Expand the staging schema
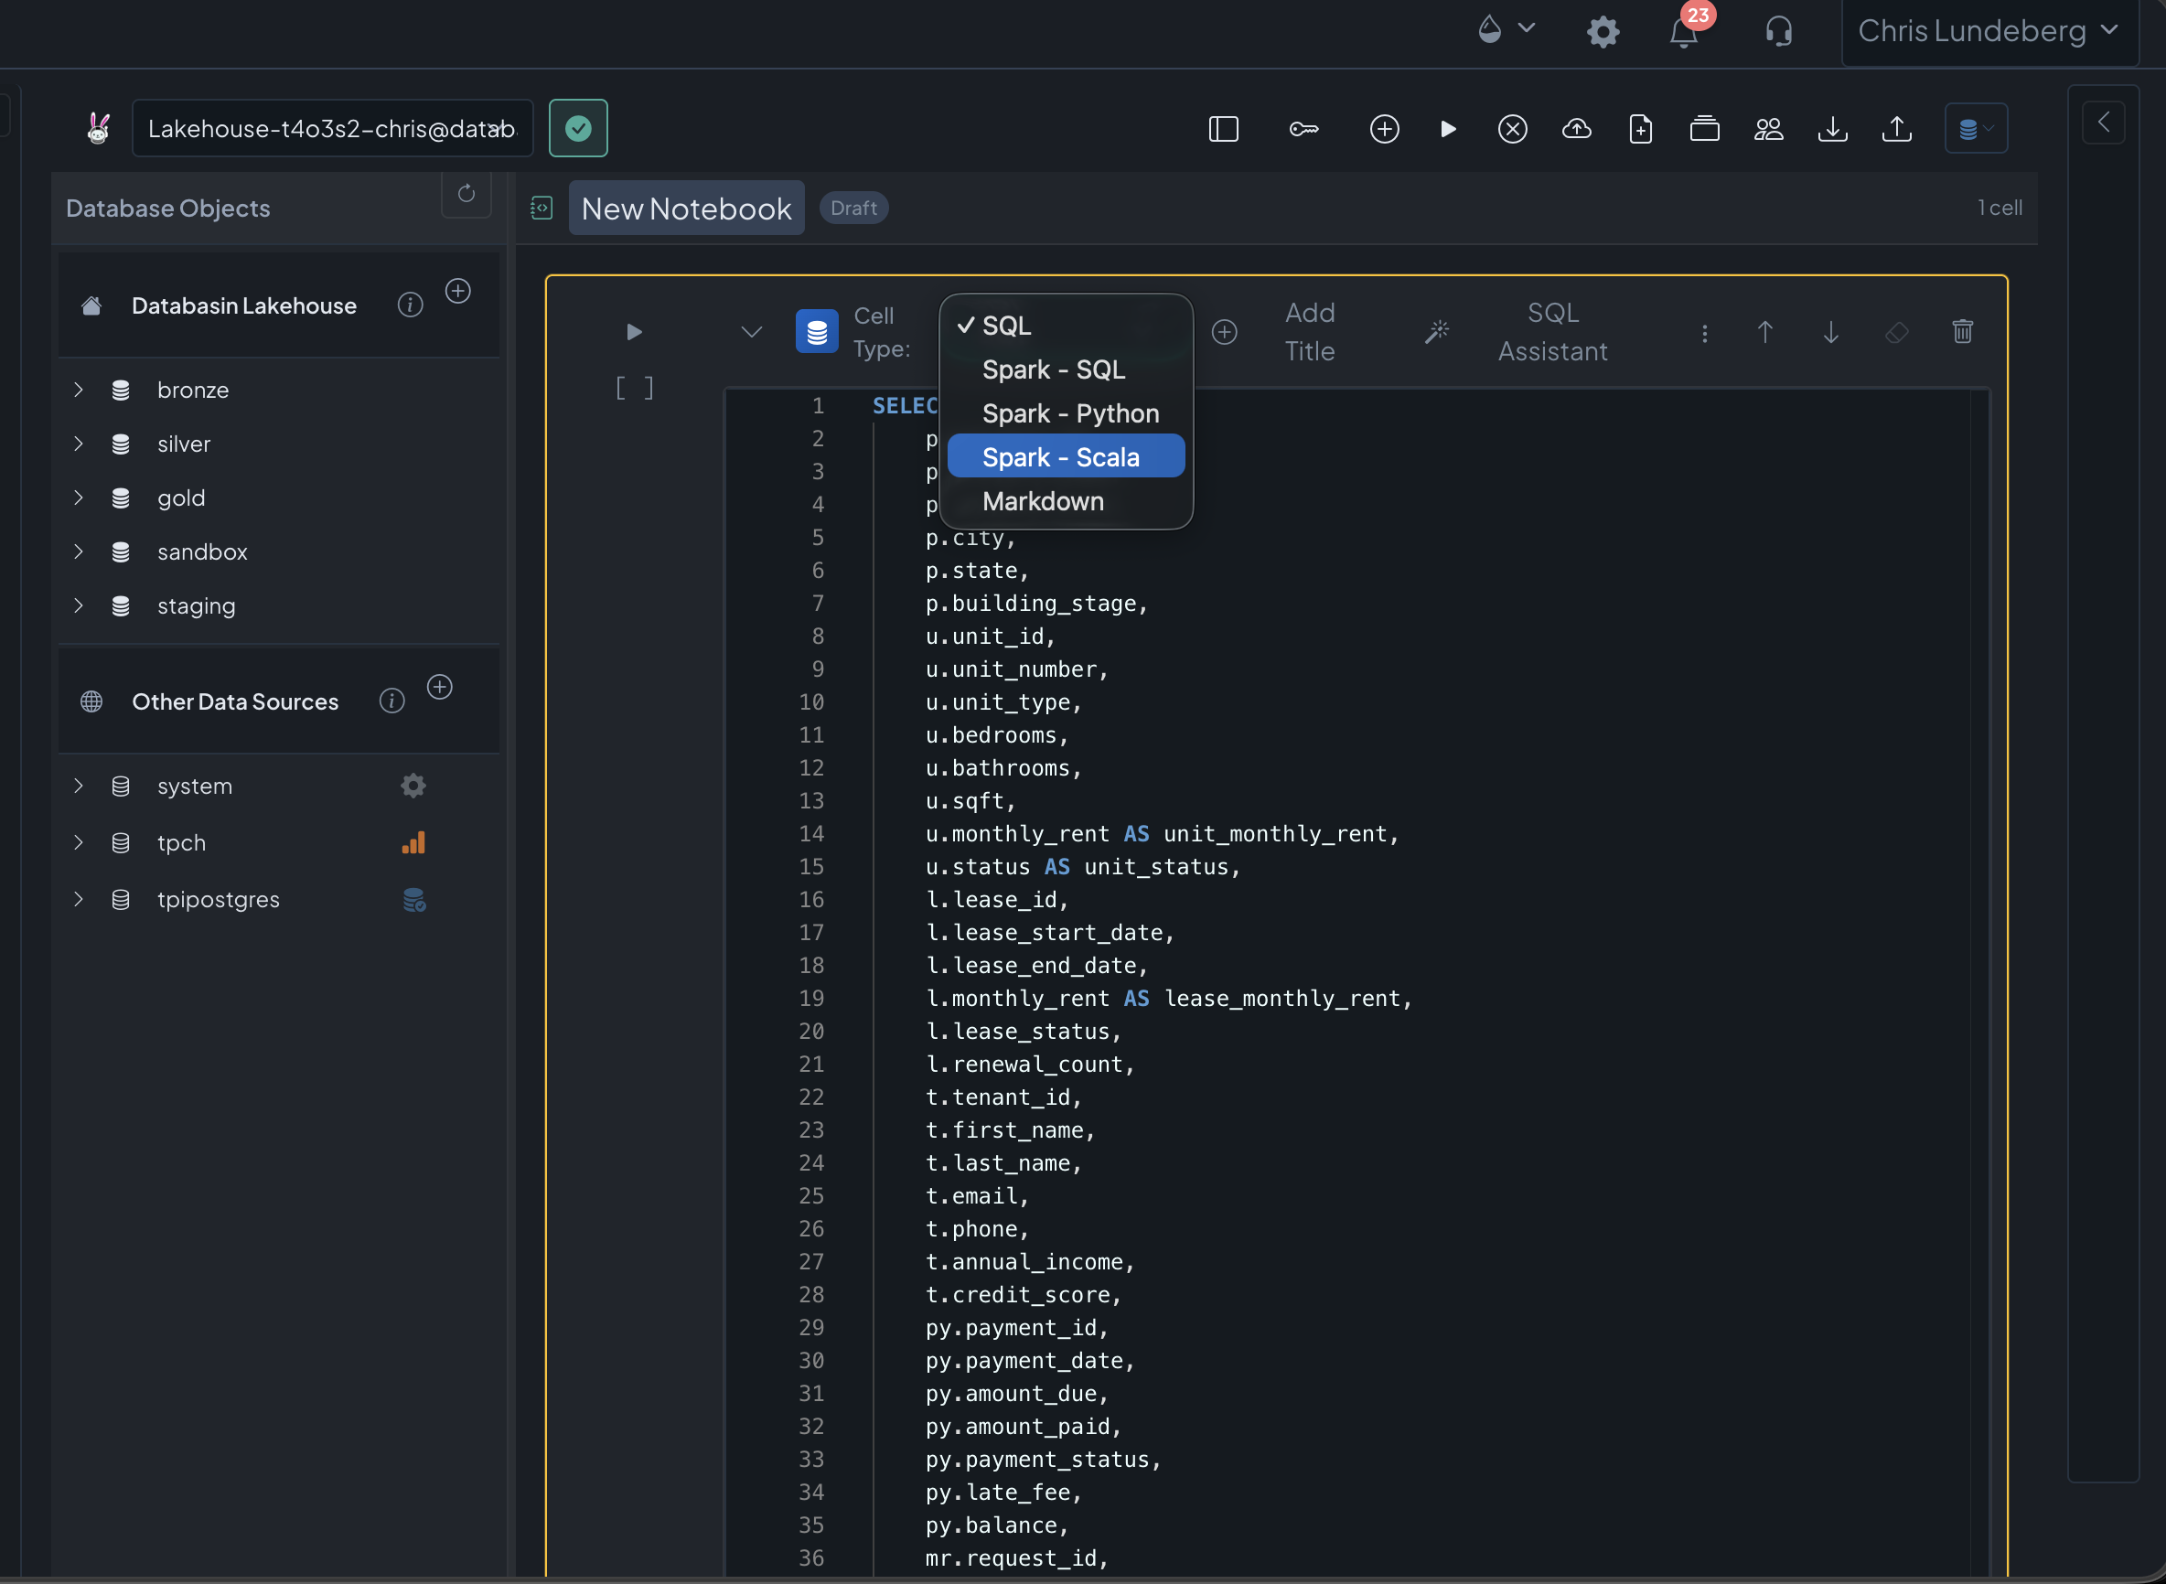Screen dimensions: 2166x1584 click(79, 606)
